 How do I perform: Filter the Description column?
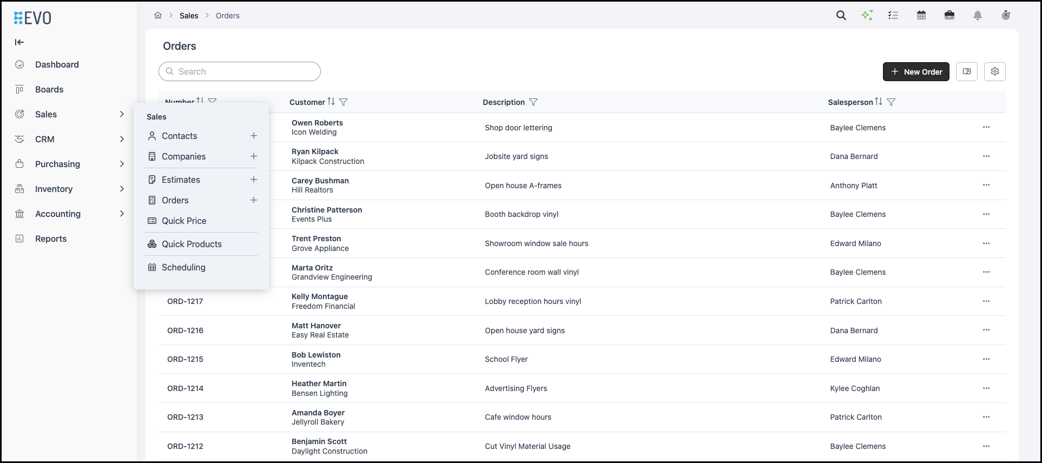(x=533, y=102)
